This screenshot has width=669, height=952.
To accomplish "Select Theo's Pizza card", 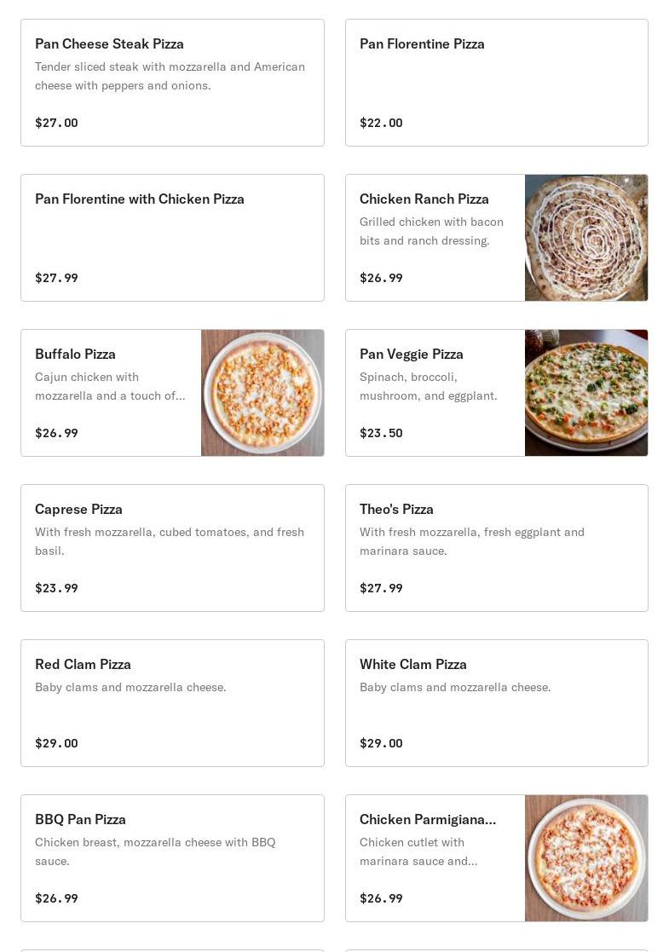I will (497, 548).
